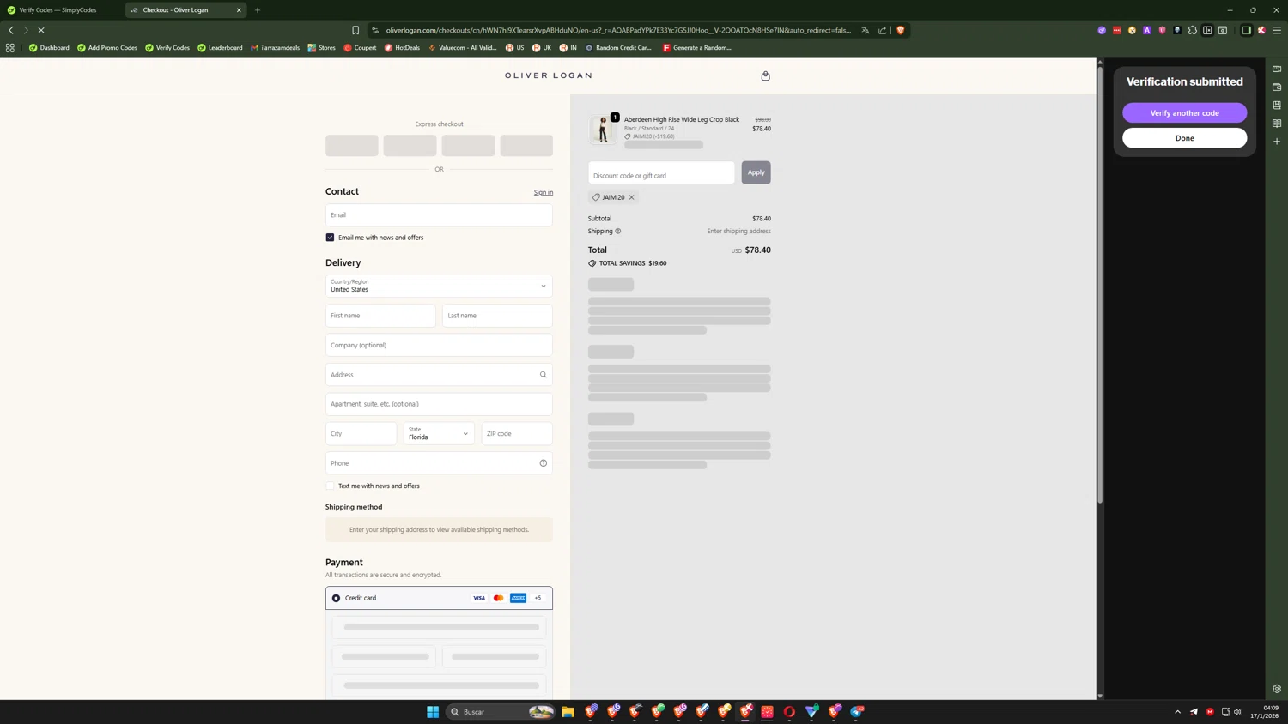The height and width of the screenshot is (724, 1288).
Task: Open the Country/Region dropdown
Action: [439, 286]
